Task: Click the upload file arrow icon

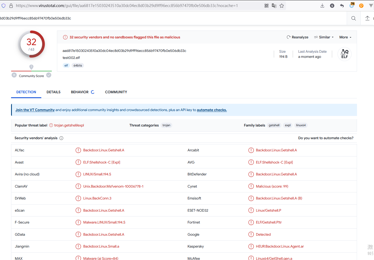Action: pyautogui.click(x=367, y=18)
